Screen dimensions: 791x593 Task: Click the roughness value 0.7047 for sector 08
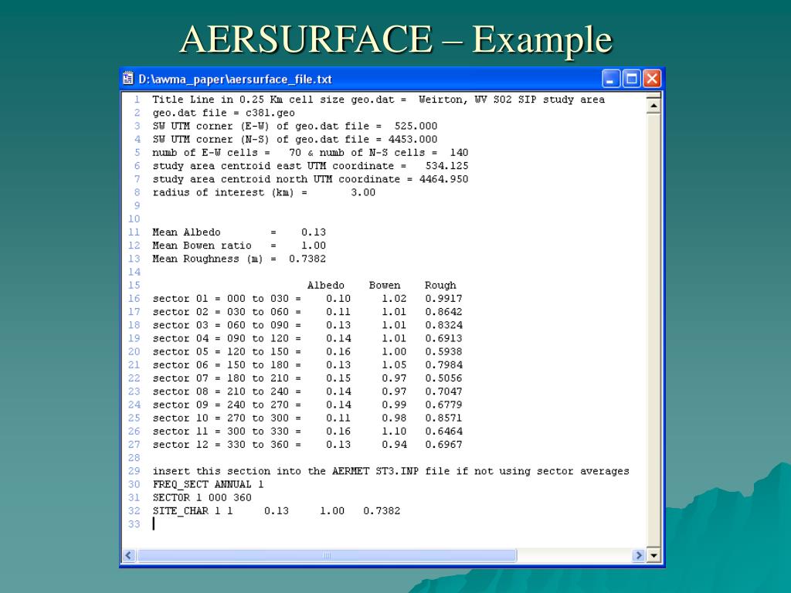(443, 391)
